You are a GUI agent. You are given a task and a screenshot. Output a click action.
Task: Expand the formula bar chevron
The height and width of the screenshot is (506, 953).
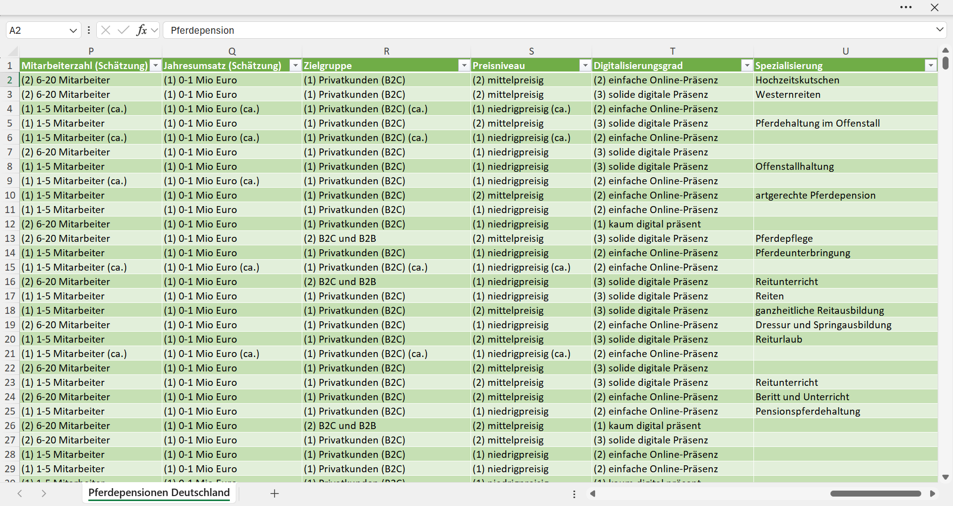[940, 30]
